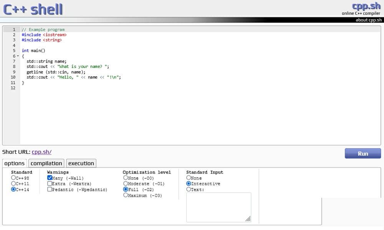This screenshot has width=384, height=230.
Task: Set optimization level to Maximum (-O3)
Action: click(x=126, y=195)
